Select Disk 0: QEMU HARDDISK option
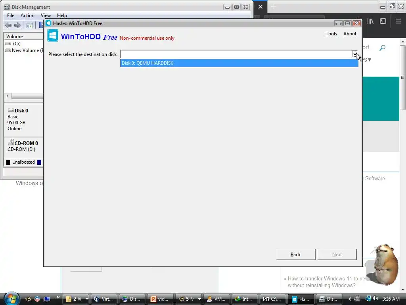This screenshot has width=406, height=305. (239, 63)
